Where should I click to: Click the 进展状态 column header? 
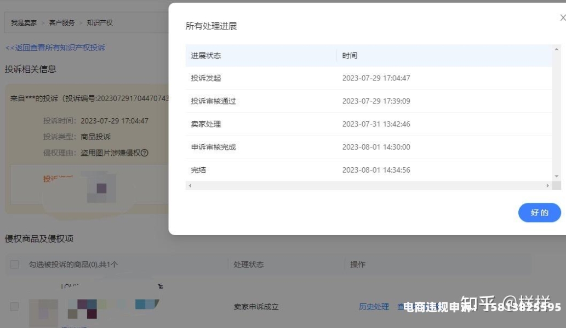click(x=206, y=56)
